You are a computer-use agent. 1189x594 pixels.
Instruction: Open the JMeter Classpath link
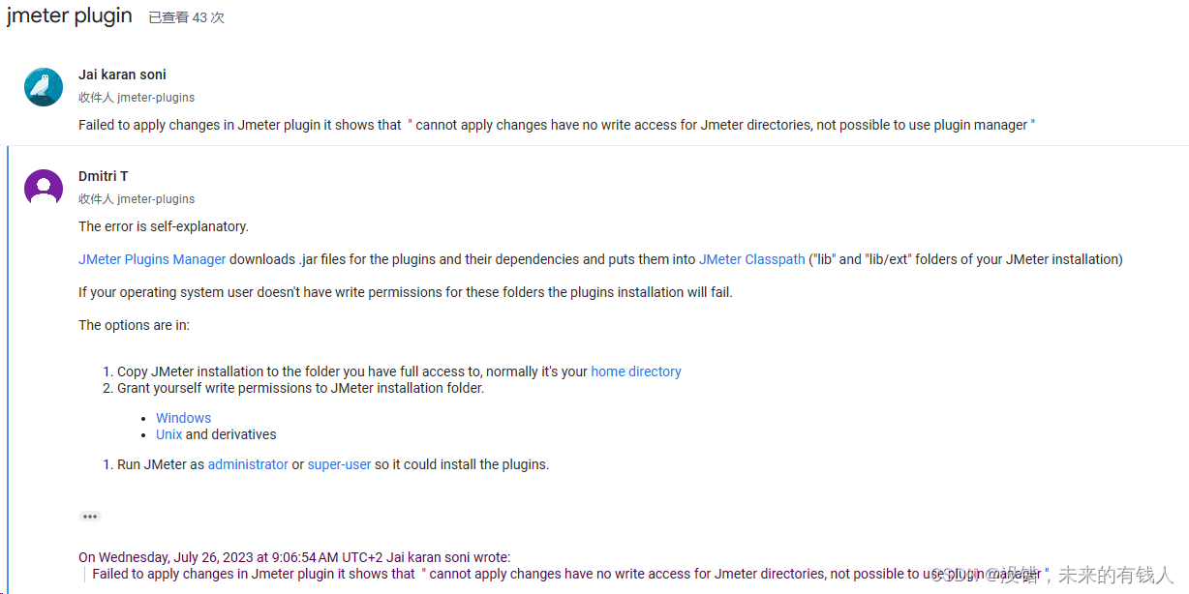point(751,258)
